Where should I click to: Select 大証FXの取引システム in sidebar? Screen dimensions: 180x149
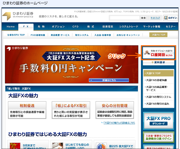[x=158, y=97]
